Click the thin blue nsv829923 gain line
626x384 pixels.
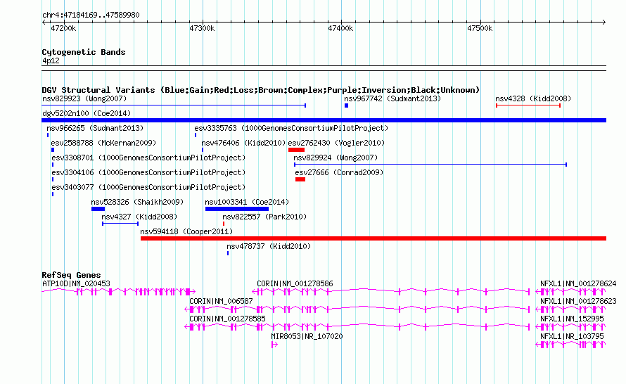pos(174,105)
